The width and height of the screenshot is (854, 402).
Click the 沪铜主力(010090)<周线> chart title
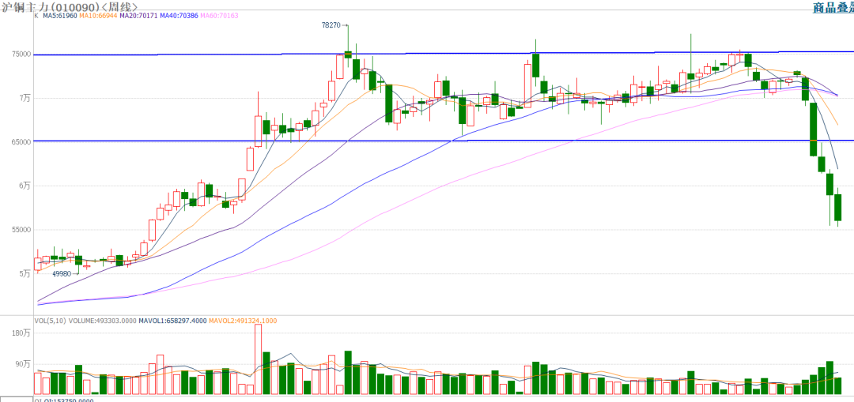pyautogui.click(x=69, y=6)
